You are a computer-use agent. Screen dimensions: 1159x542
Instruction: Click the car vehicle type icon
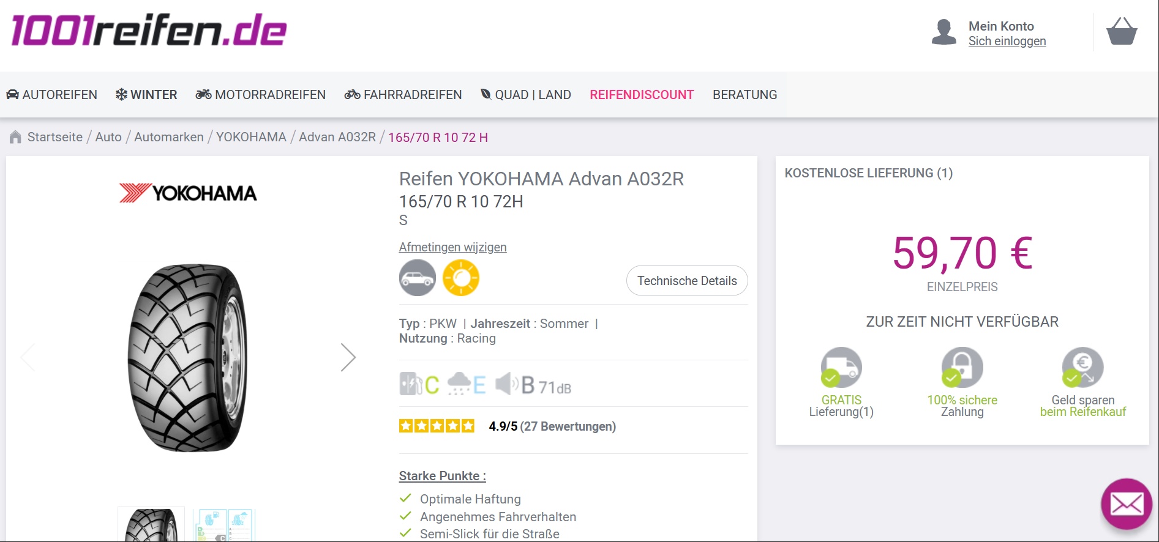pos(417,278)
